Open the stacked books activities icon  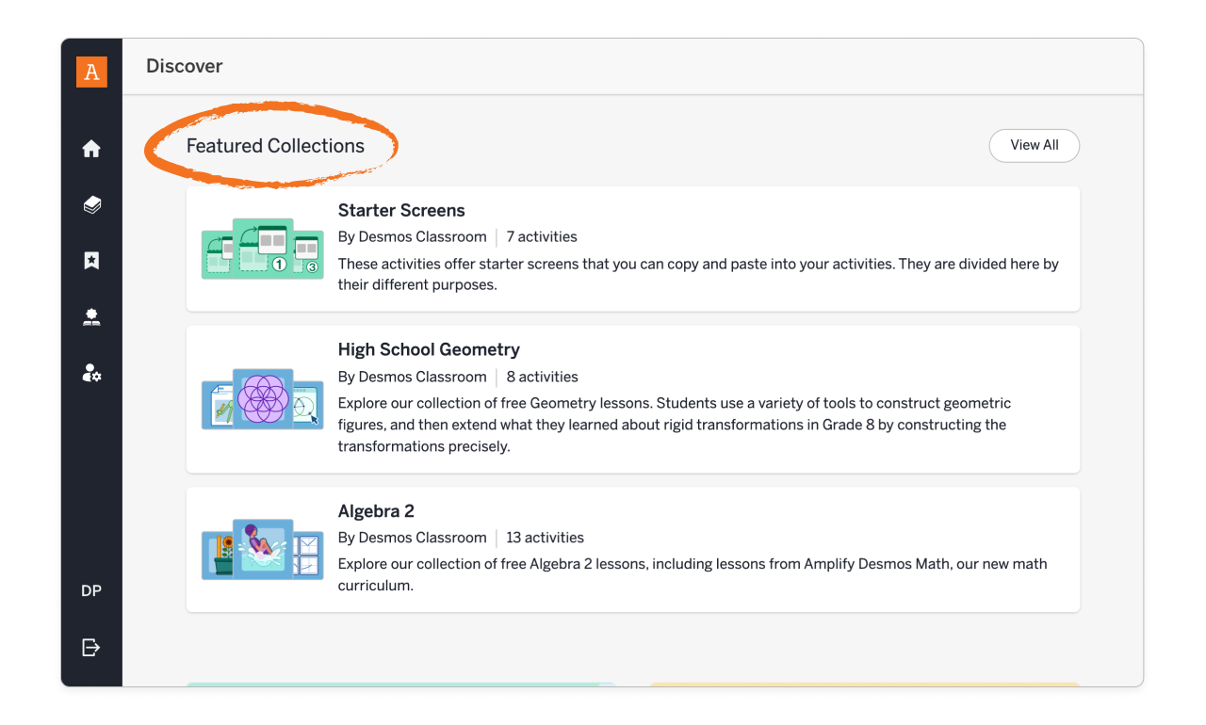pos(90,204)
